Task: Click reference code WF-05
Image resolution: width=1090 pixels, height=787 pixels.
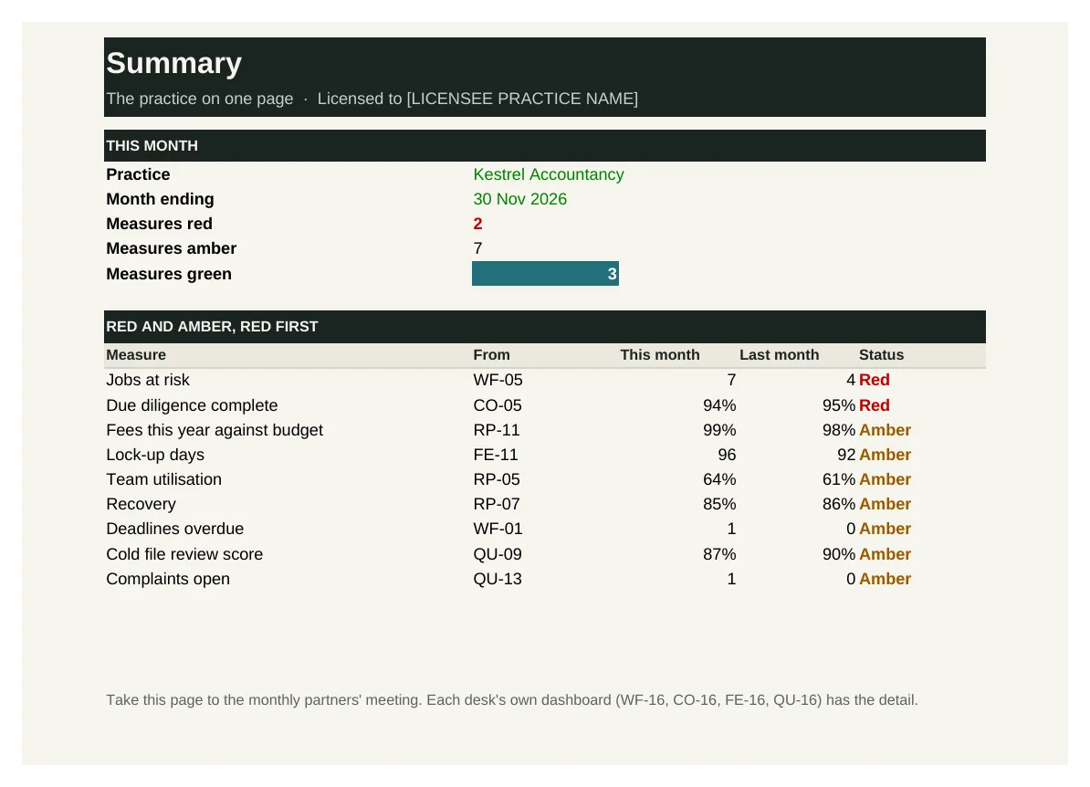Action: pos(498,381)
